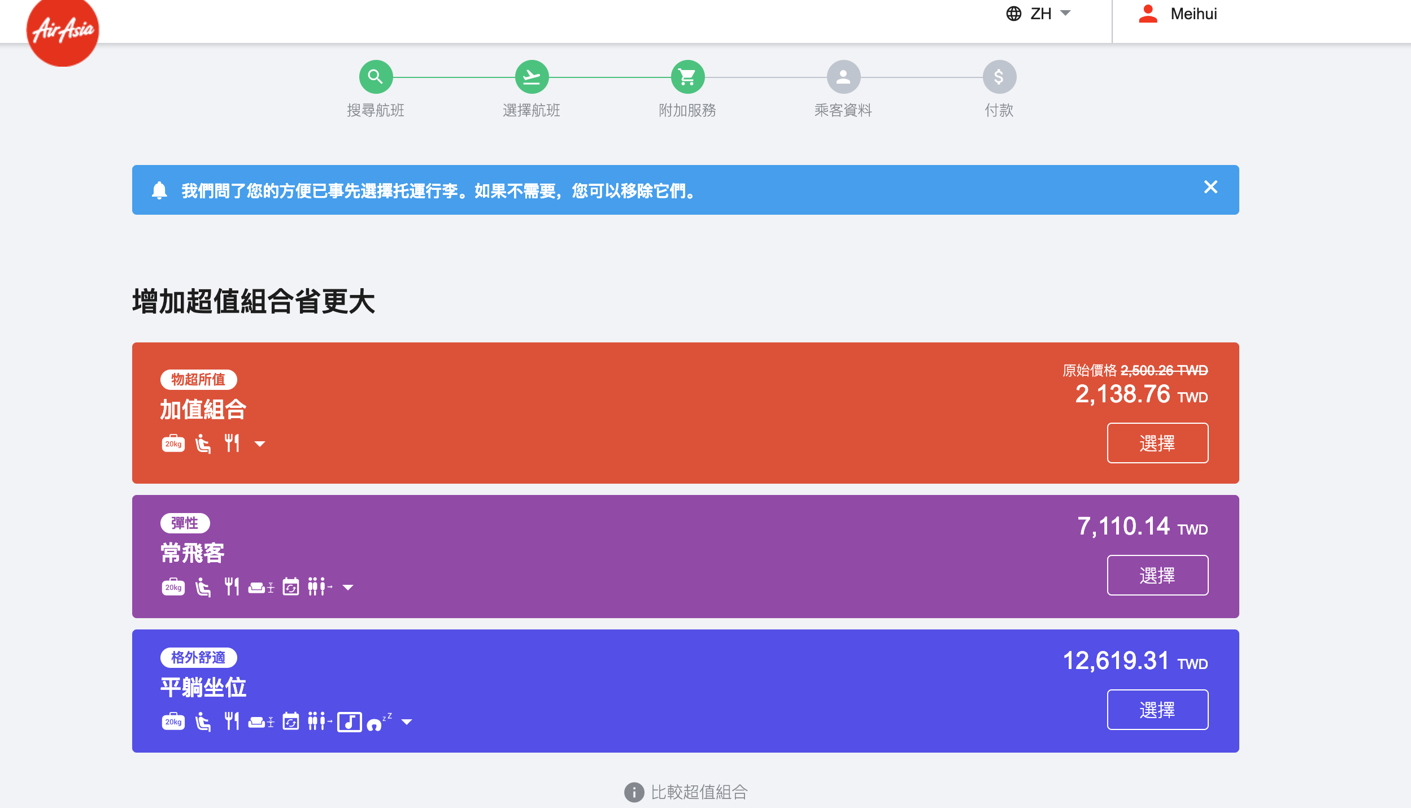Select the 付款 payment dollar step icon
Screen dimensions: 1411x808
coord(999,76)
